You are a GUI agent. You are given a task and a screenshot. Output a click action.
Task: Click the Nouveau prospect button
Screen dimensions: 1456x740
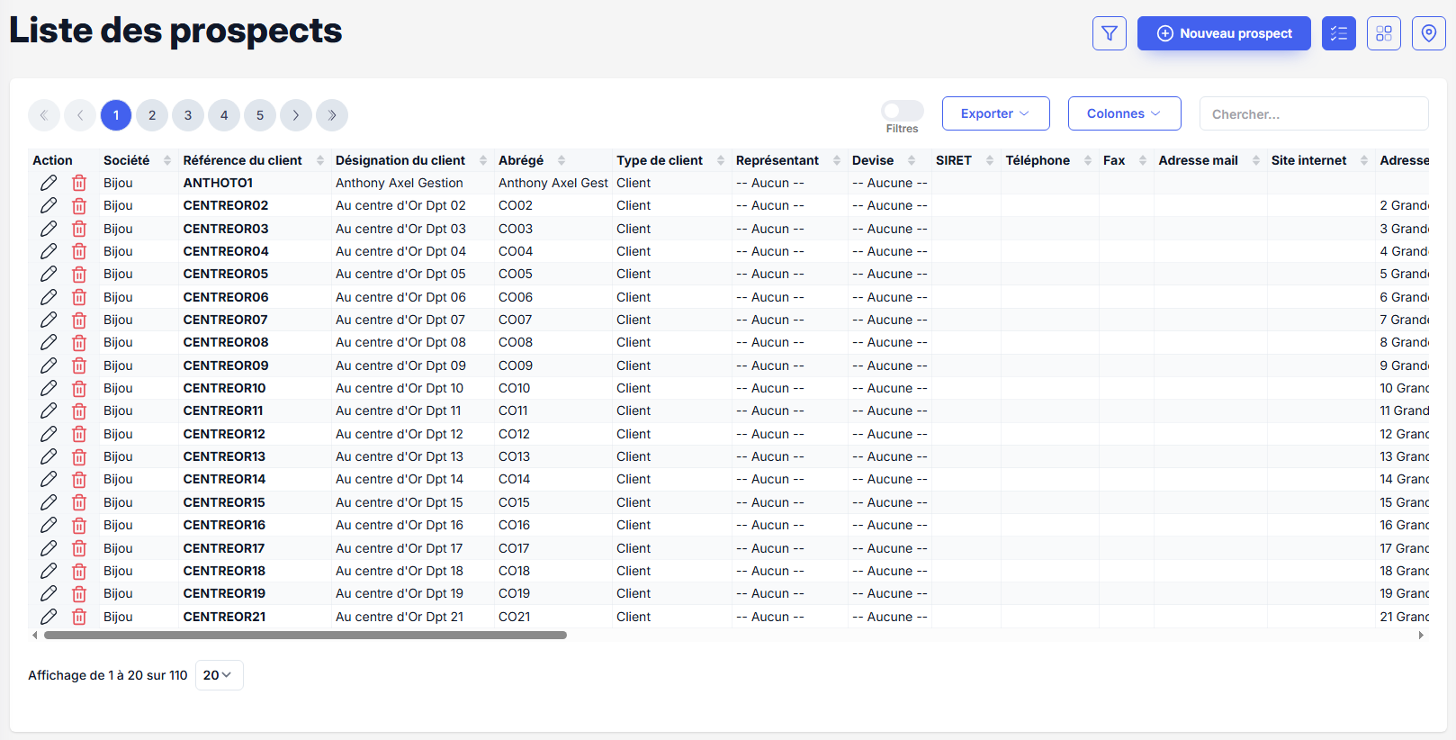(x=1223, y=33)
